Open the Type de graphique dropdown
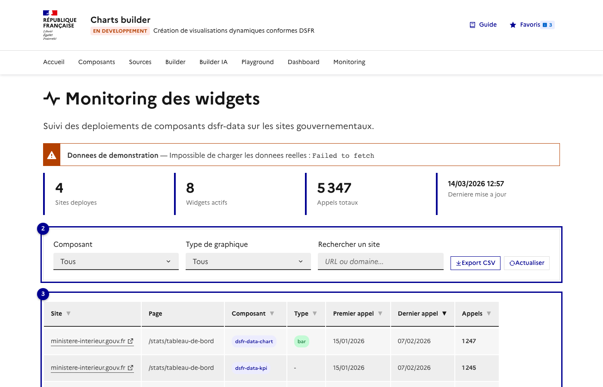The height and width of the screenshot is (387, 603). tap(248, 261)
